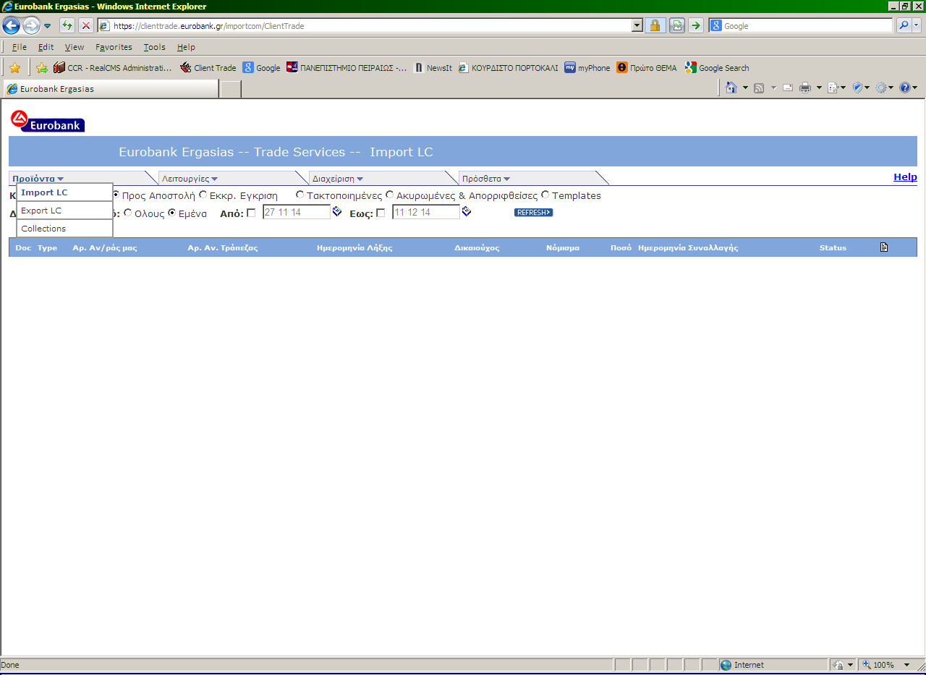Viewport: 926px width, 675px height.
Task: Click the popup blocker icon in status bar
Action: (x=838, y=665)
